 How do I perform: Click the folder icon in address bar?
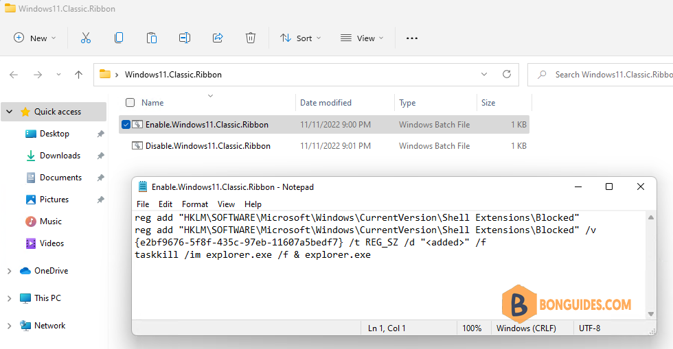105,74
